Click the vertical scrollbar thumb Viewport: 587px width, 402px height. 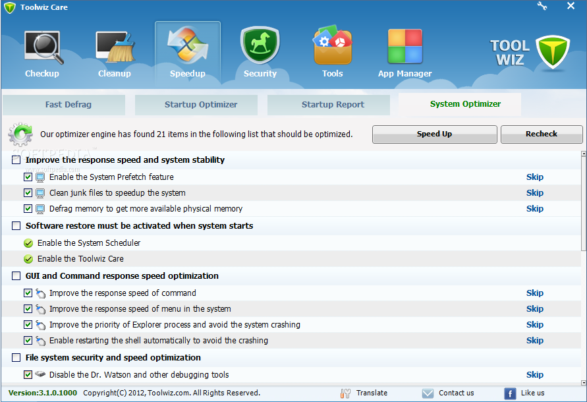click(584, 204)
